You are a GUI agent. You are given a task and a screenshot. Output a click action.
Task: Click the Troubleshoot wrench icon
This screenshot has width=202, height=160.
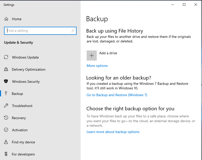[6, 106]
